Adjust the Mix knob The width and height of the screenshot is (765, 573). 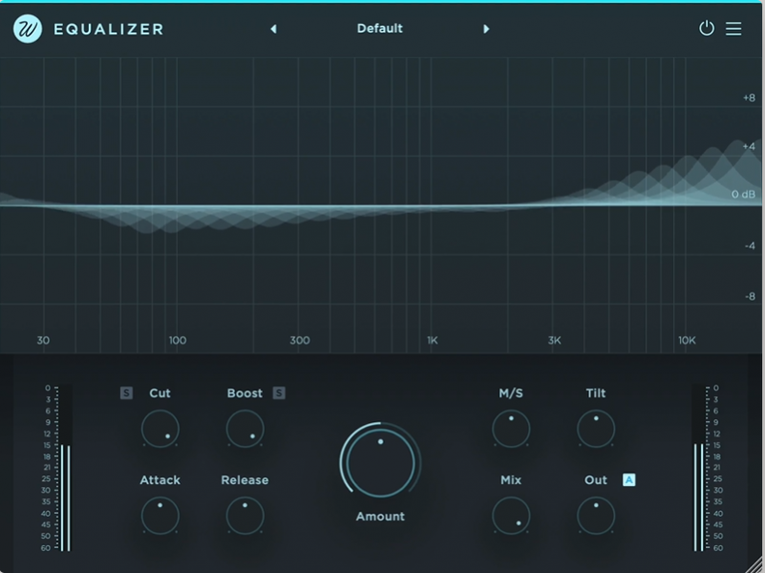511,516
